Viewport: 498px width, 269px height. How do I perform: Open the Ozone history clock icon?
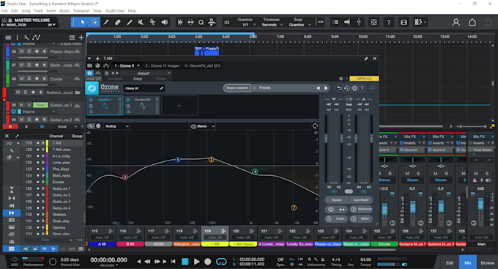(x=347, y=88)
